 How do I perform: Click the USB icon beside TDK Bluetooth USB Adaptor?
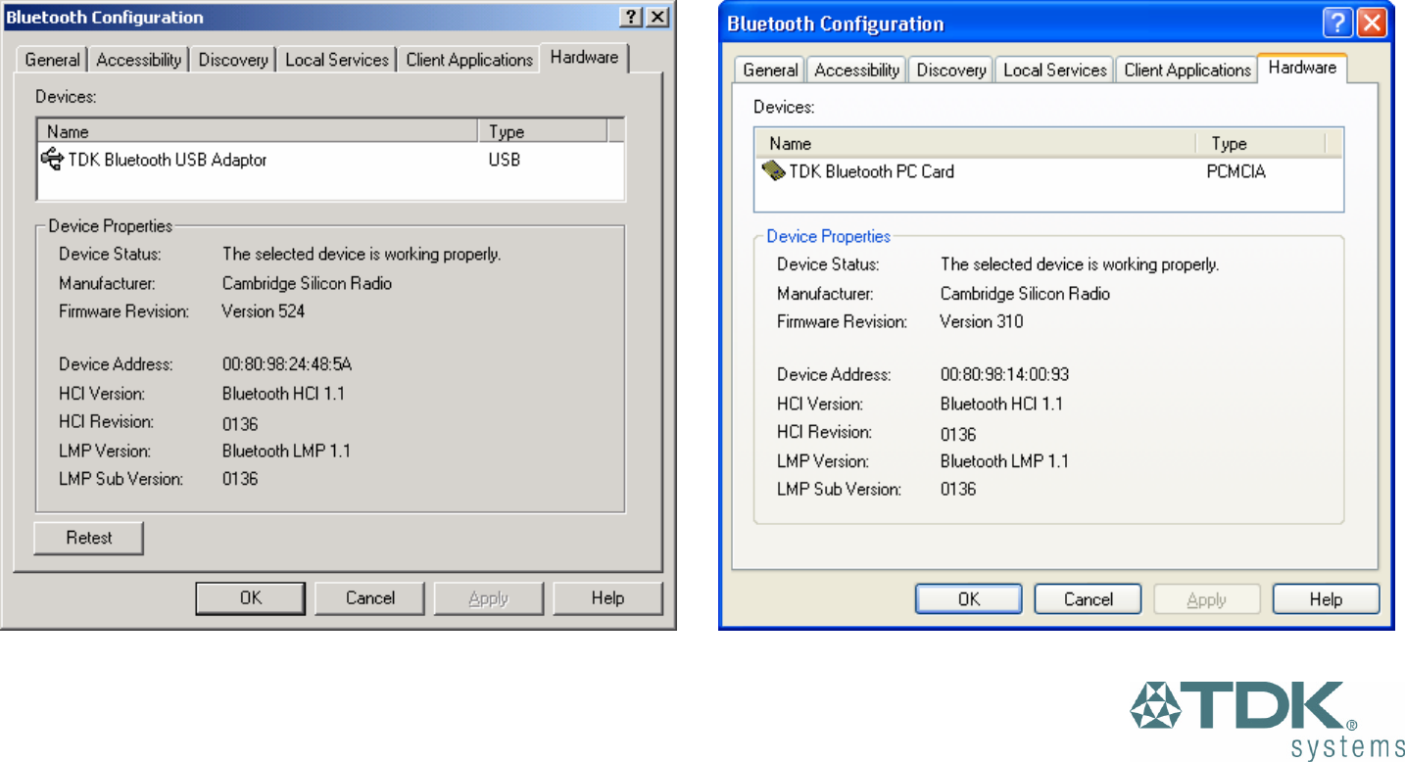tap(52, 159)
